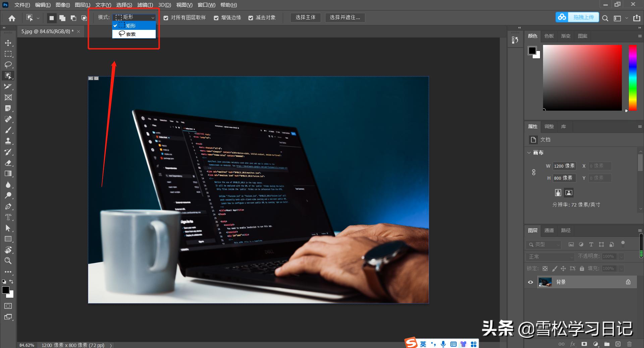Select the Spot Healing Brush tool

[x=8, y=119]
